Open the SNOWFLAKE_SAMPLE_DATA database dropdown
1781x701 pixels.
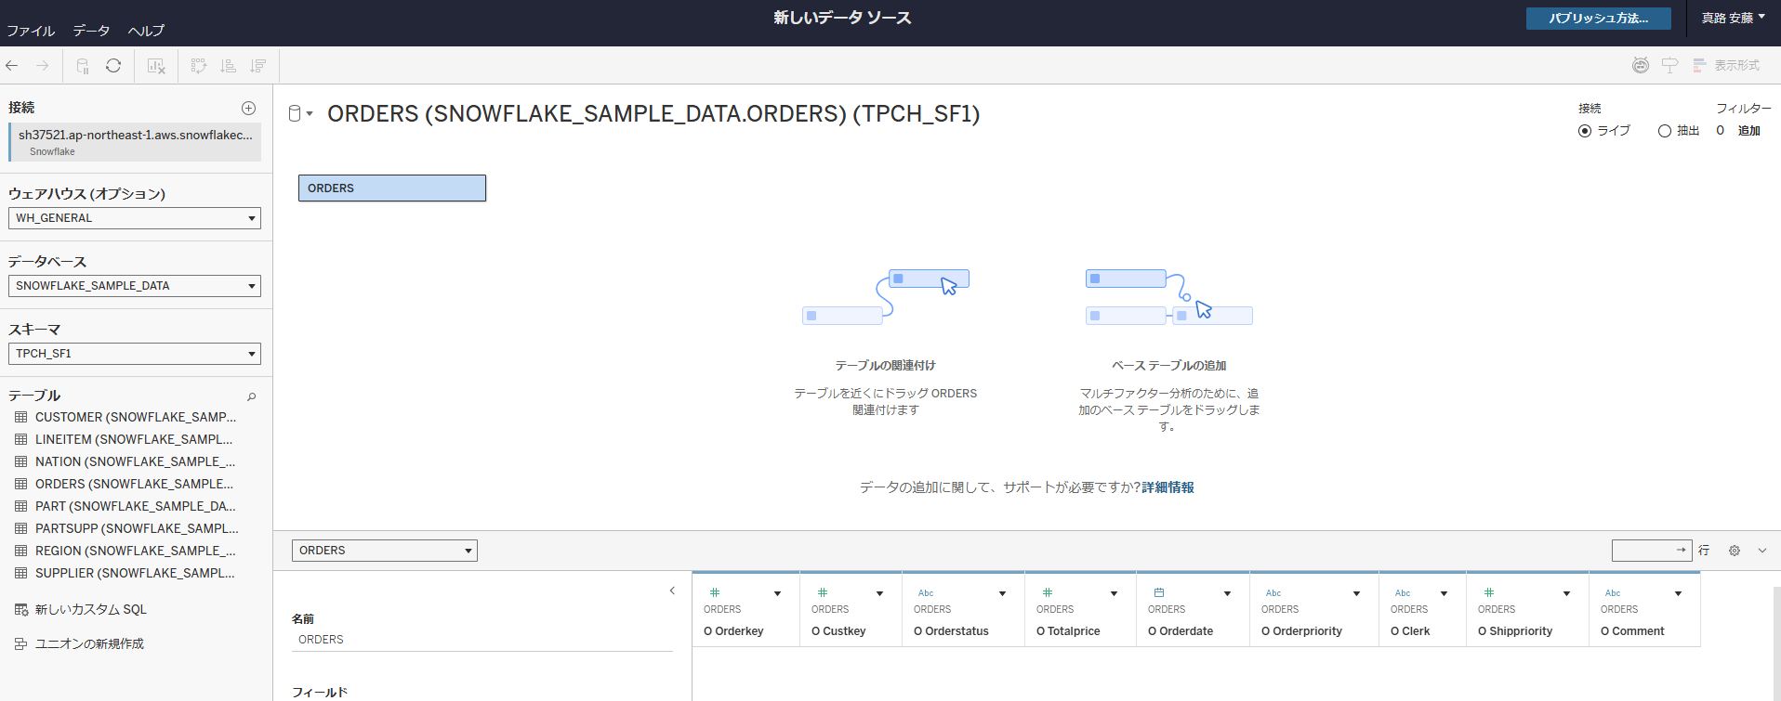(135, 286)
